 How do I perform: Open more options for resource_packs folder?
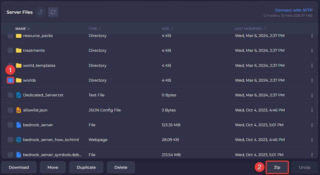pyautogui.click(x=312, y=36)
